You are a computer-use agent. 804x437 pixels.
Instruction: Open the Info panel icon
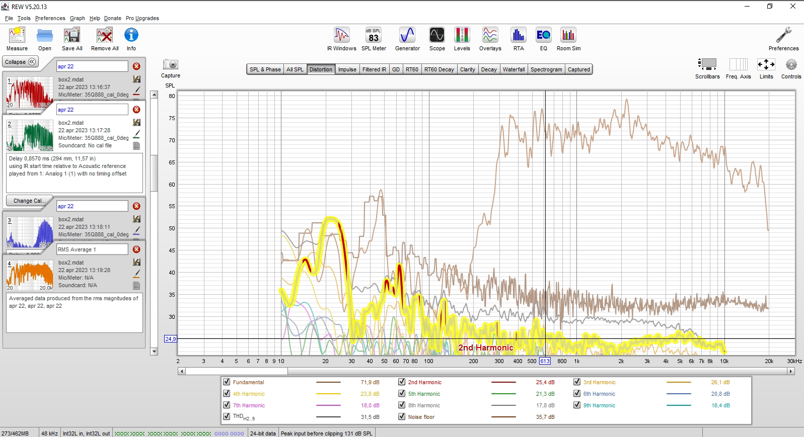pyautogui.click(x=131, y=35)
